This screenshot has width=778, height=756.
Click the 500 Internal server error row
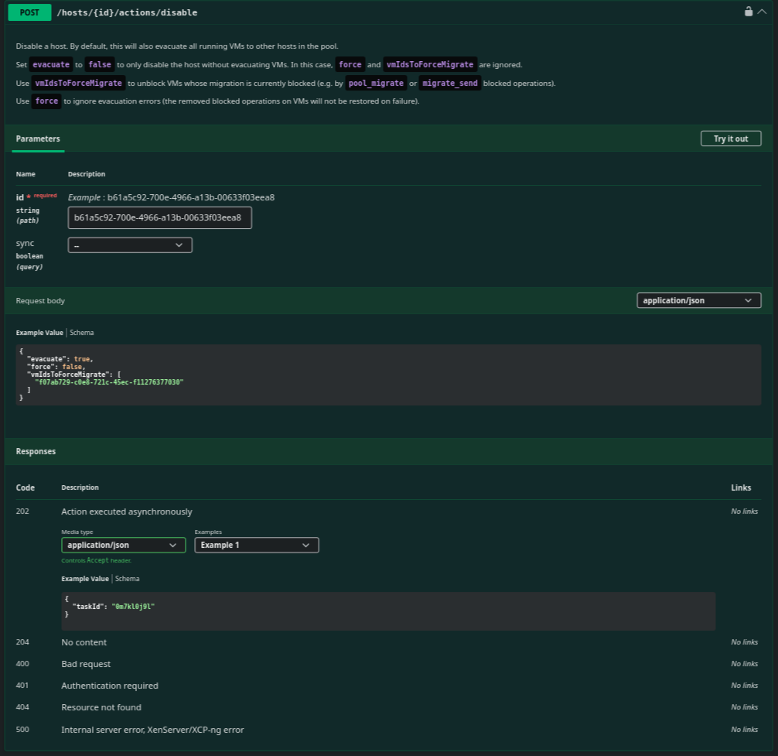pos(153,730)
